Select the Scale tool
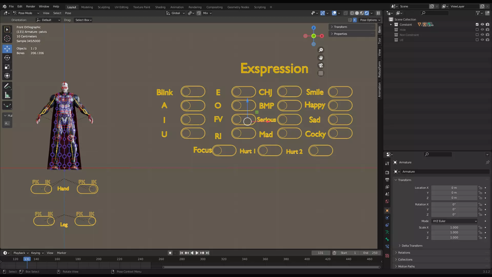Screen dimensions: 492x277 (x=7, y=67)
